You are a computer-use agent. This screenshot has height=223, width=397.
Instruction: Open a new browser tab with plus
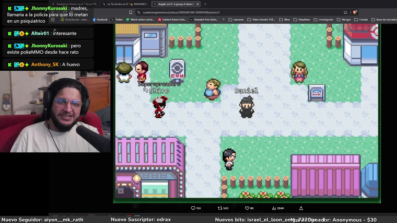205,4
